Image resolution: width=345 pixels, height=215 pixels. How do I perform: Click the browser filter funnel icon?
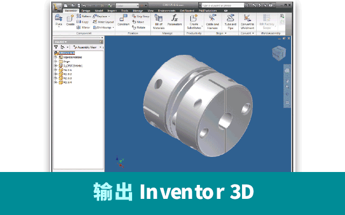point(56,47)
